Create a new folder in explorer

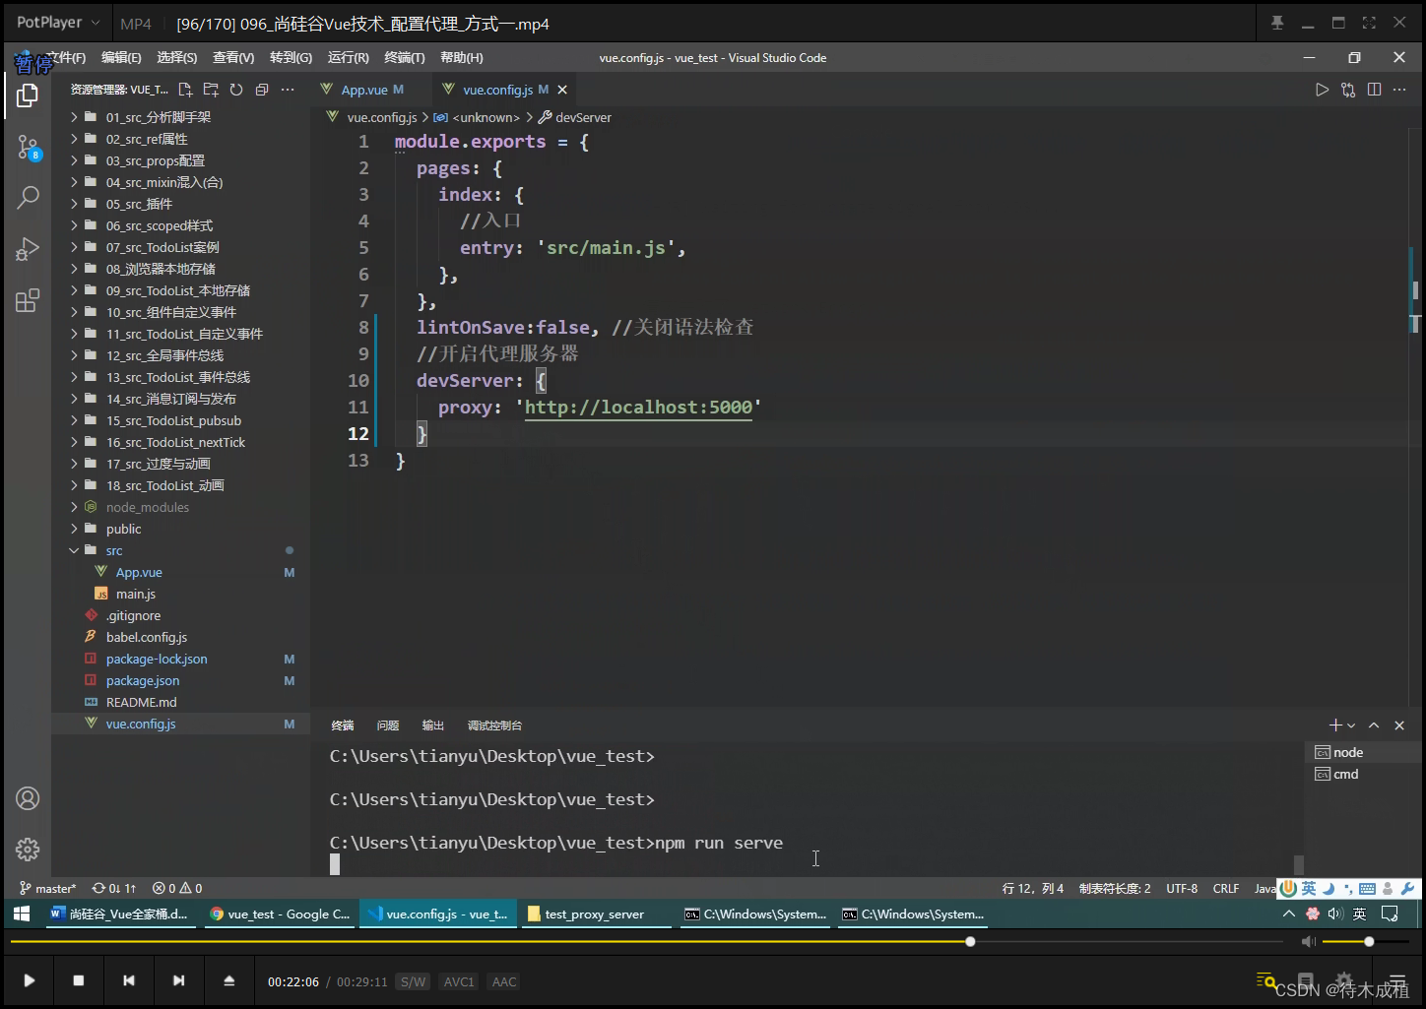click(x=211, y=90)
